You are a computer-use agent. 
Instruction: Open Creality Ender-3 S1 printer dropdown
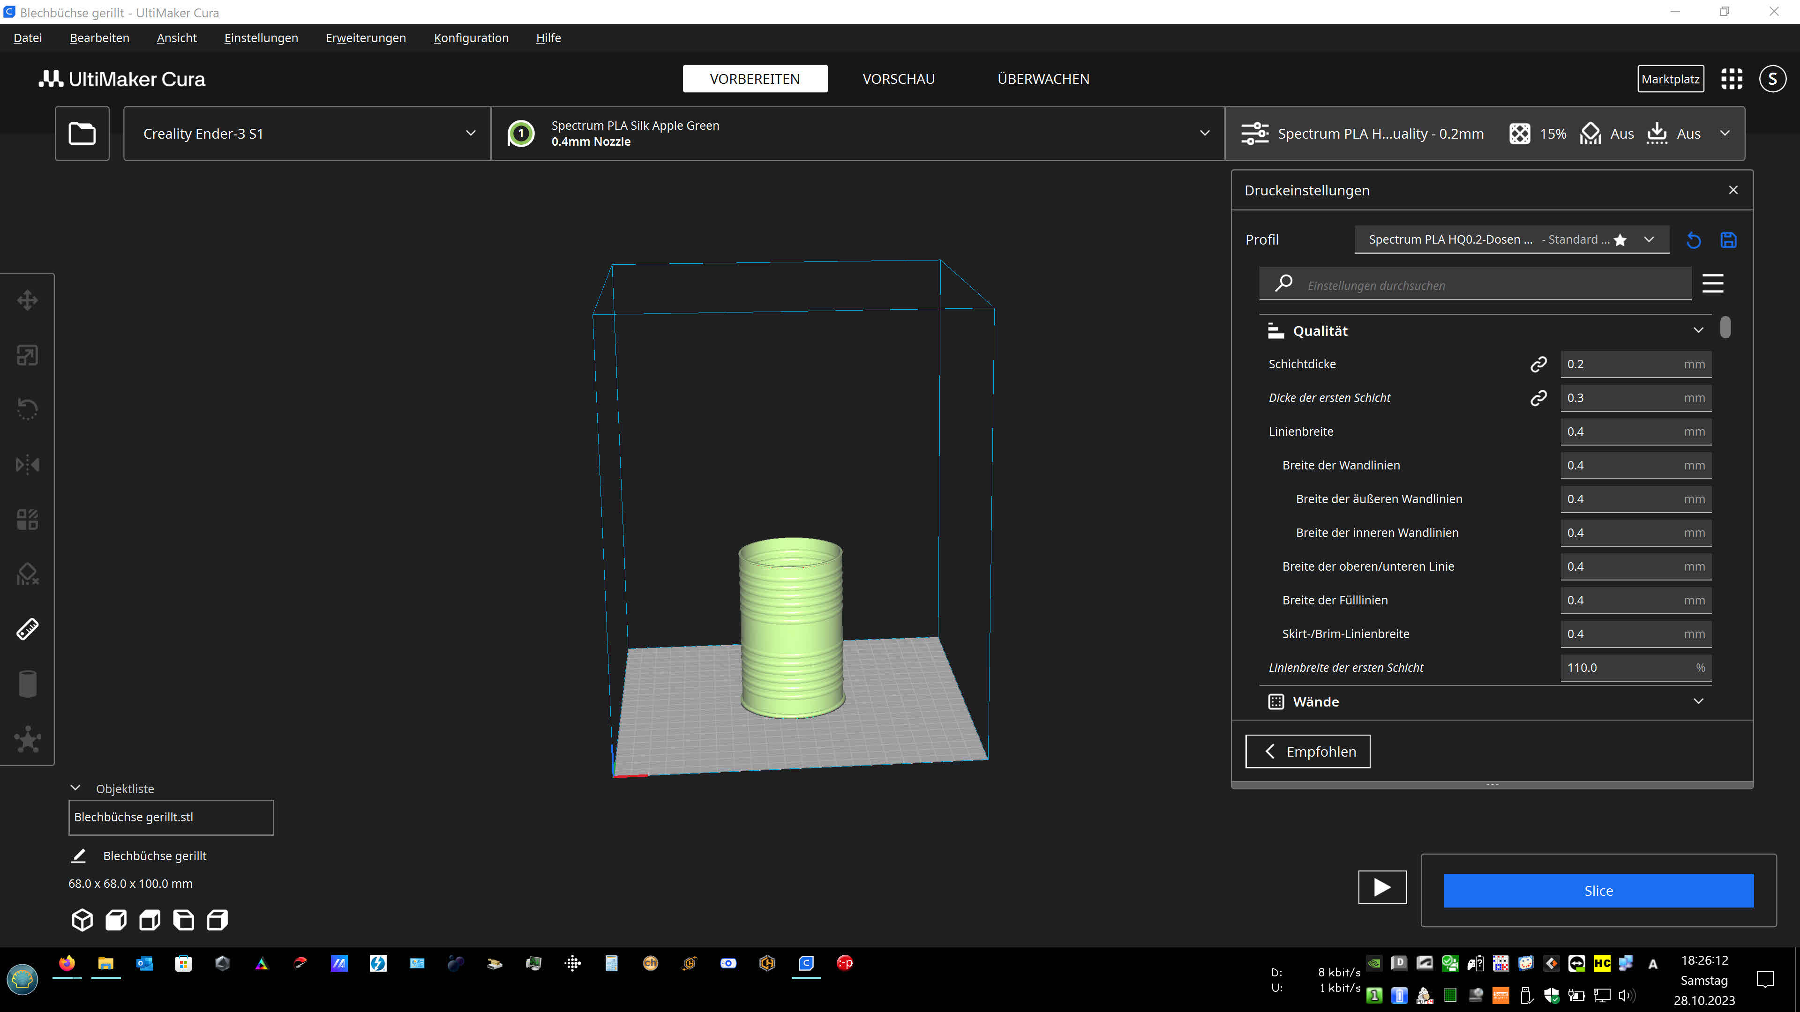[307, 134]
